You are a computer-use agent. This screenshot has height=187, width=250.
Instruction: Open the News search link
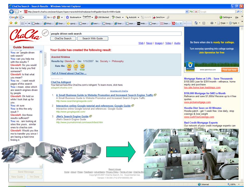149,43
